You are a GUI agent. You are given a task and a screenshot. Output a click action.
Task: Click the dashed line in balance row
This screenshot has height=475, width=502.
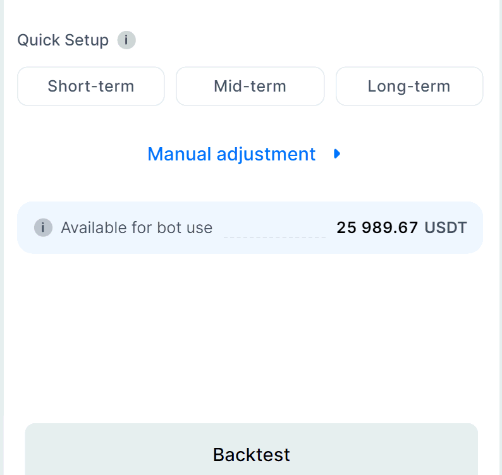(274, 237)
